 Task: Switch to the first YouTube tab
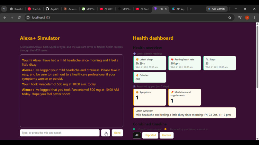click(34, 9)
